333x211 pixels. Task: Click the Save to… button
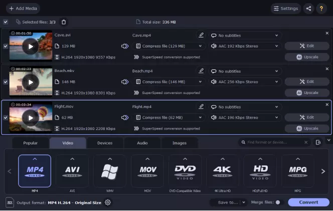[x=225, y=202]
